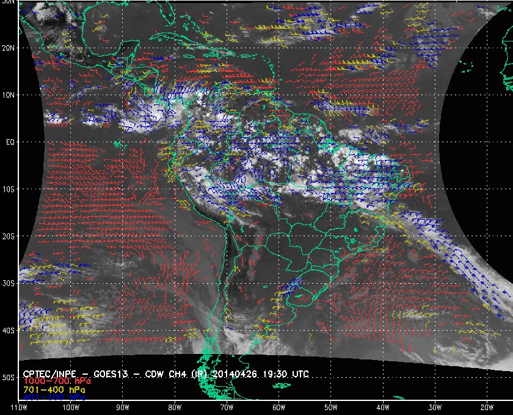Click the CPTEC/INPE GOES13 caption text
This screenshot has height=415, width=513.
point(139,373)
